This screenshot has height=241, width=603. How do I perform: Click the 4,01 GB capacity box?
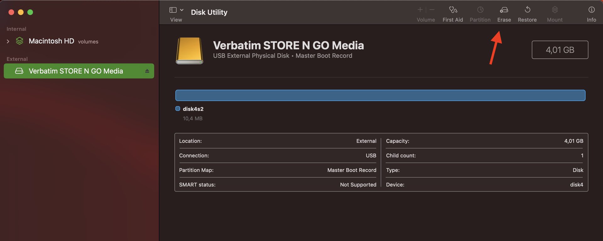tap(560, 50)
